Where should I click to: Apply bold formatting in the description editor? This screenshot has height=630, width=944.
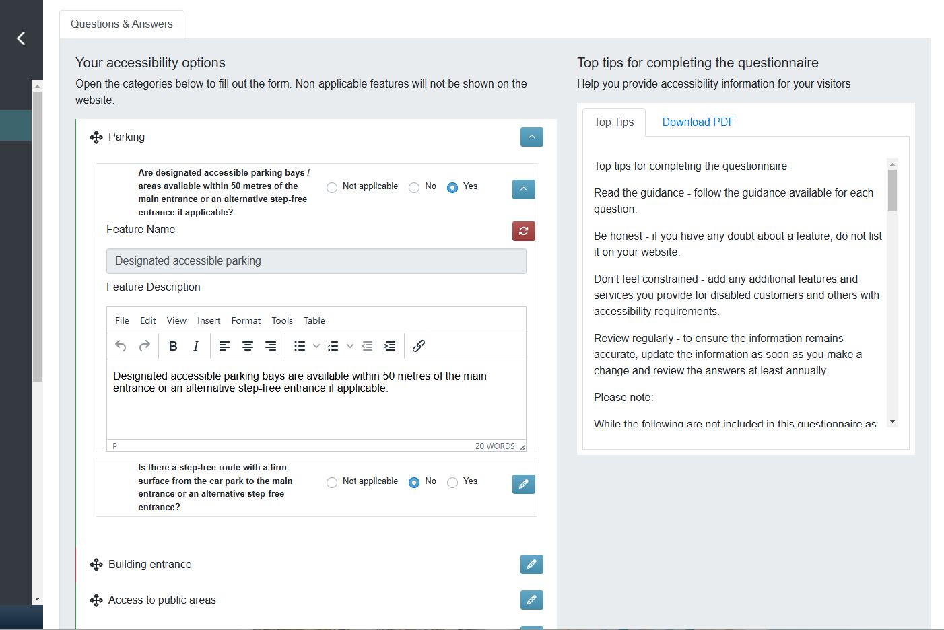pyautogui.click(x=173, y=345)
